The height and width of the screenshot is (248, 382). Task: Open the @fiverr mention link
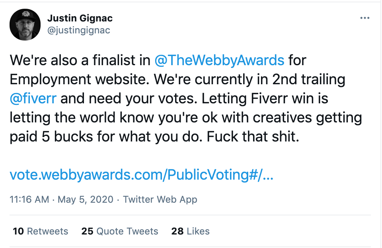(33, 98)
